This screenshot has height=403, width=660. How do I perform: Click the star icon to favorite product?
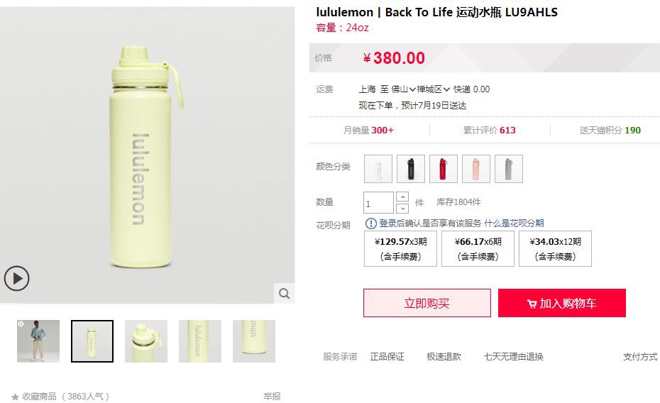(x=15, y=397)
